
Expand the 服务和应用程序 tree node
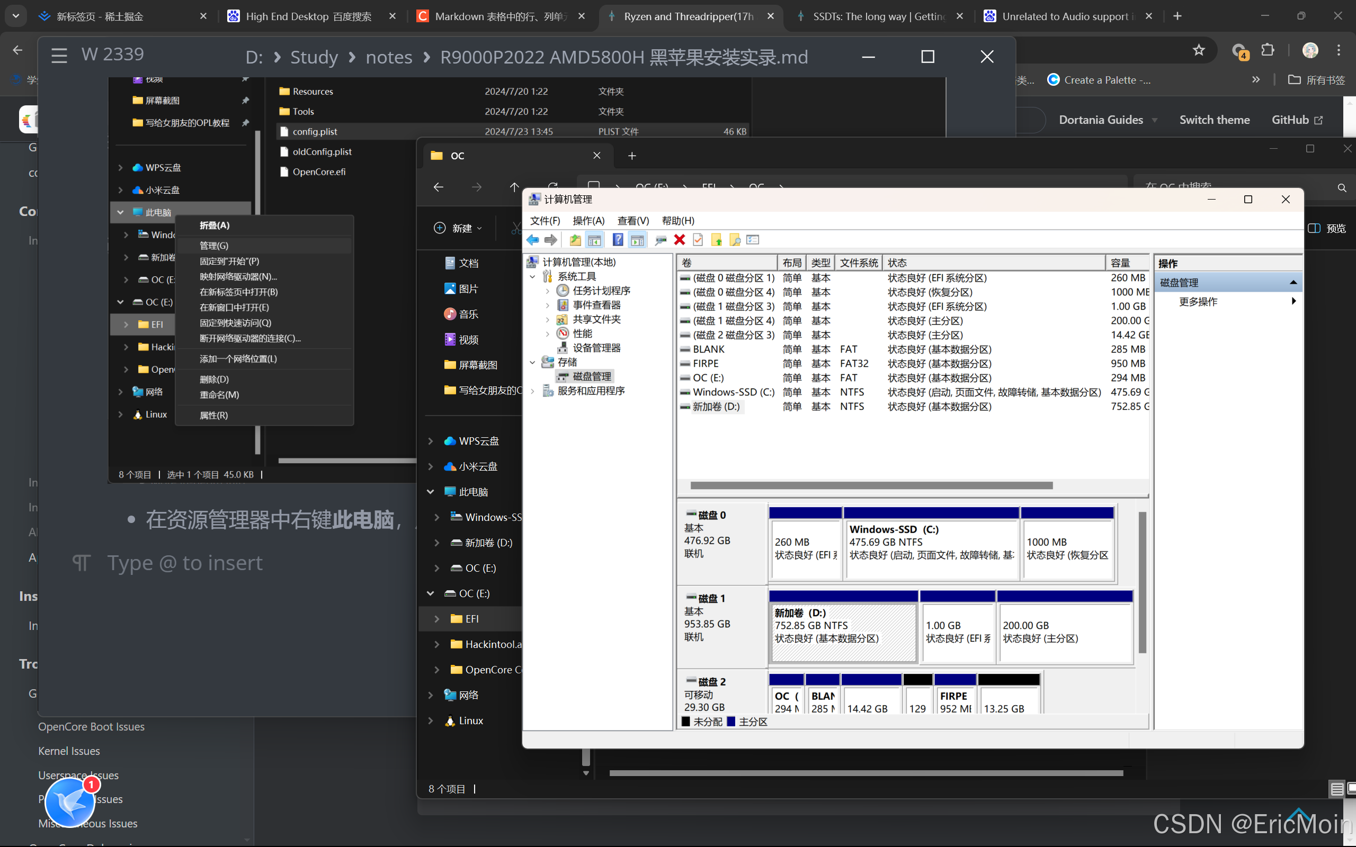(532, 391)
